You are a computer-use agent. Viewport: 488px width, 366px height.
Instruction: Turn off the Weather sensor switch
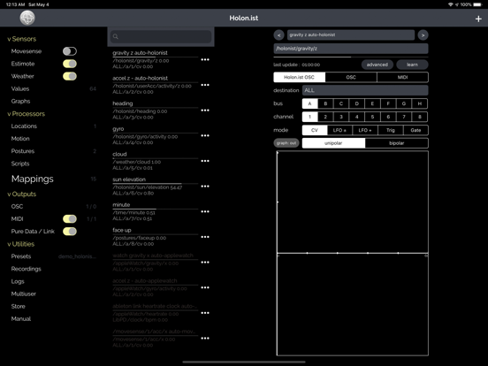(70, 76)
